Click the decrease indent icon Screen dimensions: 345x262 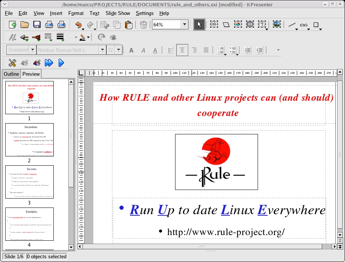pos(259,50)
